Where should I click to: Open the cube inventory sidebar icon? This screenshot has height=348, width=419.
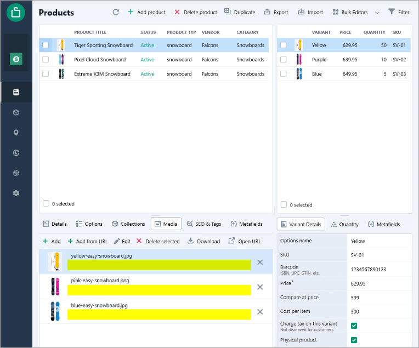coord(16,112)
